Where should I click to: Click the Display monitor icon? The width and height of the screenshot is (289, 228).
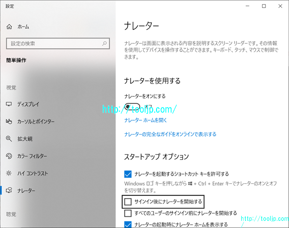9,104
